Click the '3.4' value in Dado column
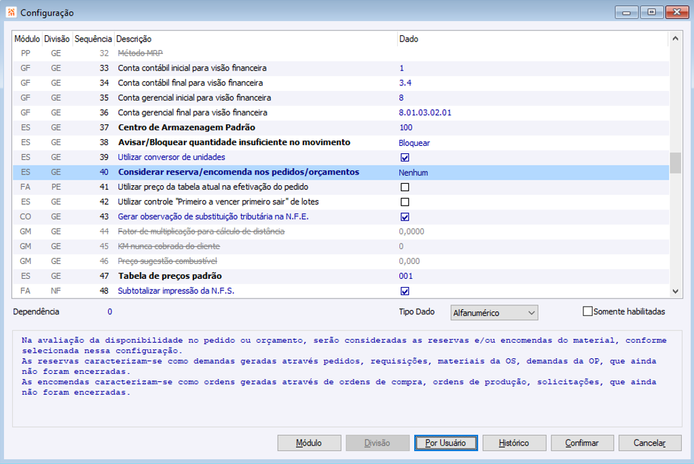 pyautogui.click(x=405, y=83)
